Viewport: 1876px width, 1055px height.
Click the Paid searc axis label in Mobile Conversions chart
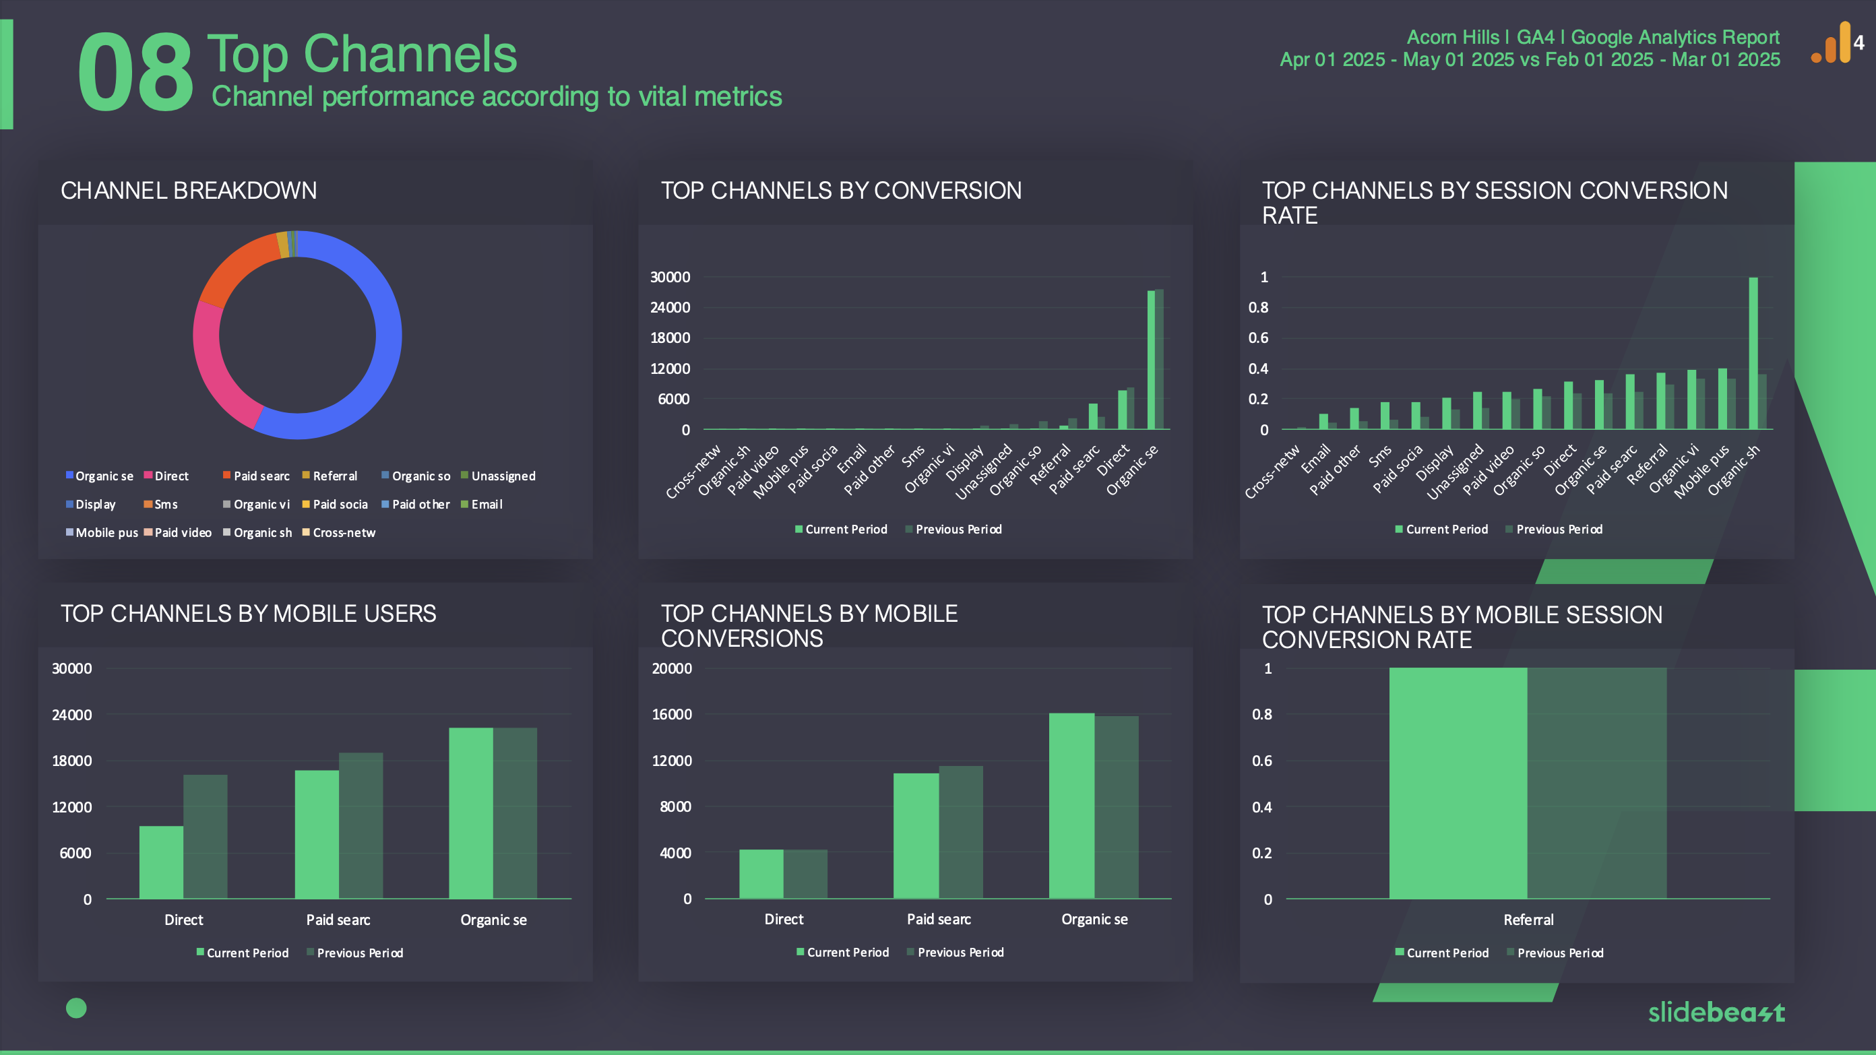click(939, 919)
